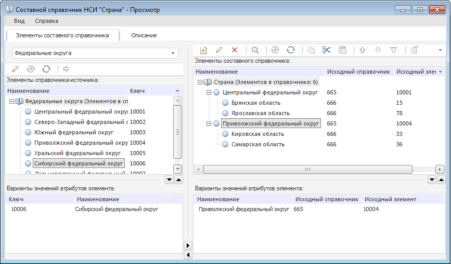Image resolution: width=451 pixels, height=264 pixels.
Task: Open the Федеральные округа dropdown
Action: 172,53
